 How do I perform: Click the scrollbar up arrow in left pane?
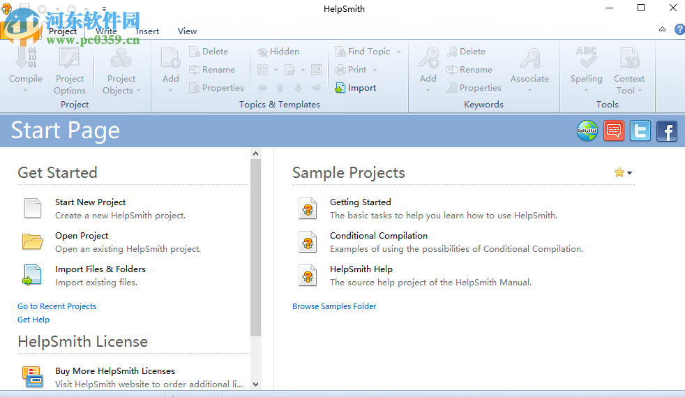[255, 153]
